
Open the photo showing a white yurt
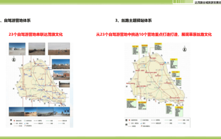[17, 49]
